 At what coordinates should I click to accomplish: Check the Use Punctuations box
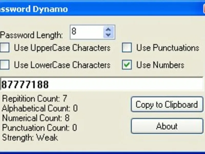coord(127,48)
